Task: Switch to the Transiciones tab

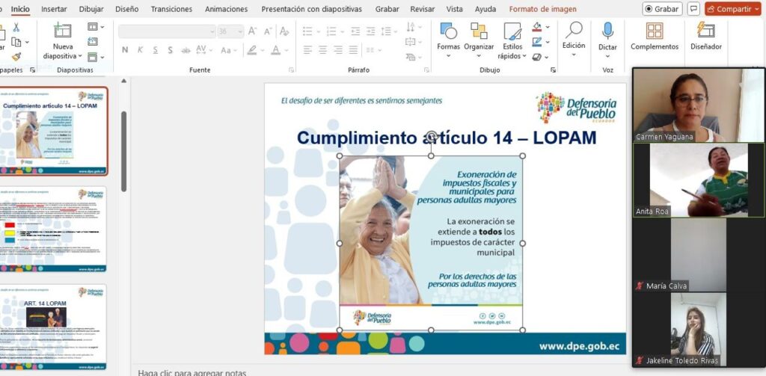Action: click(171, 9)
